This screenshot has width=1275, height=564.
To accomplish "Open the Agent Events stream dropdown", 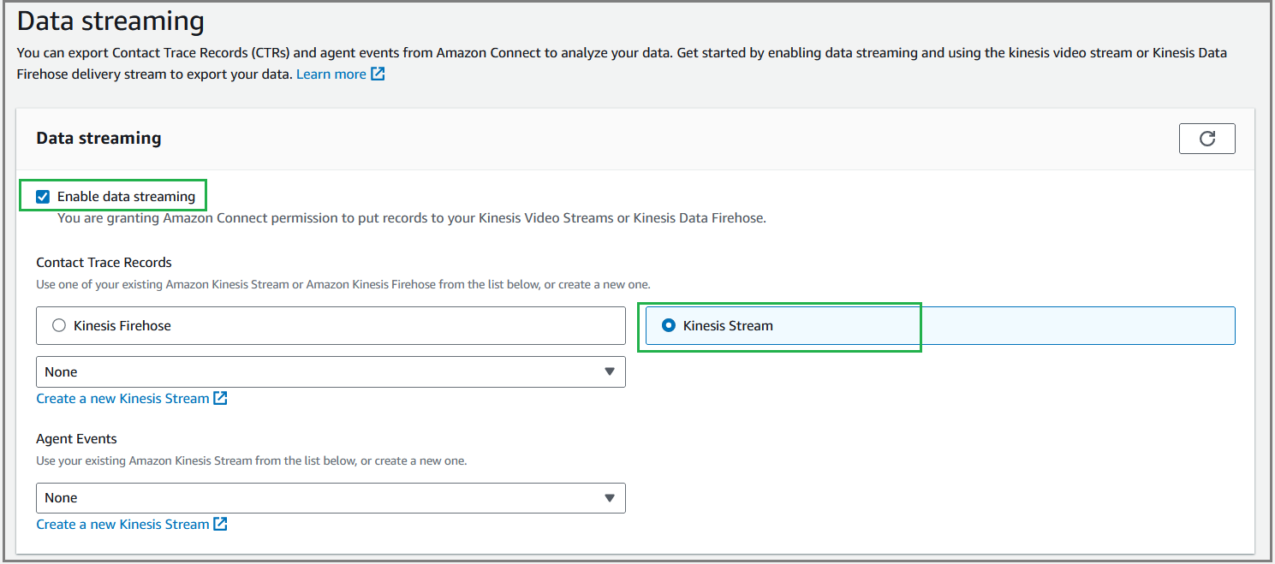I will click(x=331, y=497).
